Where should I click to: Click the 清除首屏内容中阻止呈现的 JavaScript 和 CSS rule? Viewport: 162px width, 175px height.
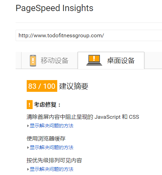(x=83, y=117)
